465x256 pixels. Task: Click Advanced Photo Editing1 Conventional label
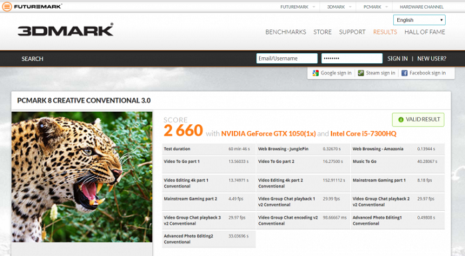377,220
